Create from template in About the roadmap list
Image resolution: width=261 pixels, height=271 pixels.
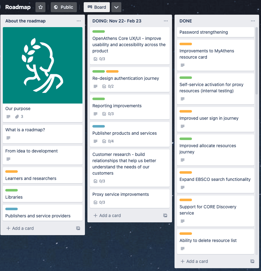[78, 228]
